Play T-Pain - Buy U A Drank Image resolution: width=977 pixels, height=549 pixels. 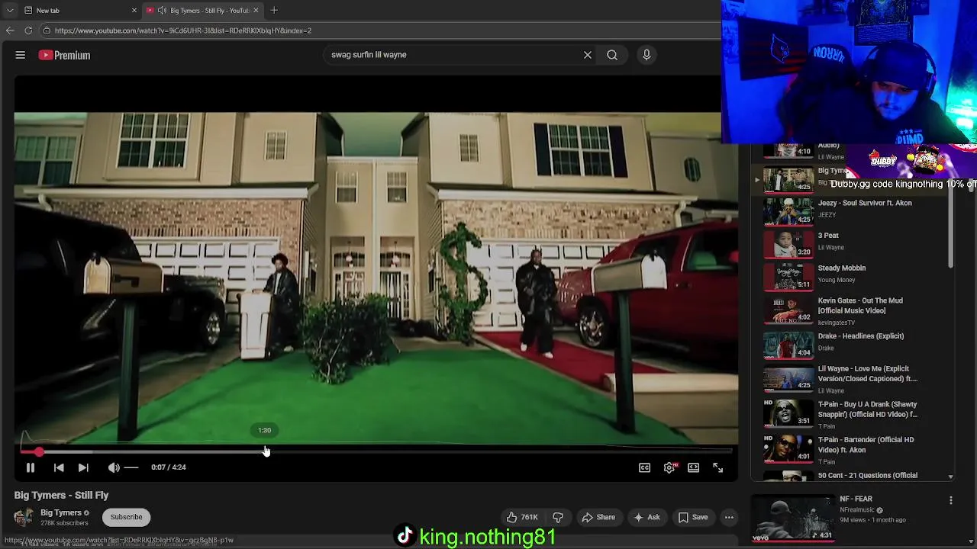[x=868, y=409]
